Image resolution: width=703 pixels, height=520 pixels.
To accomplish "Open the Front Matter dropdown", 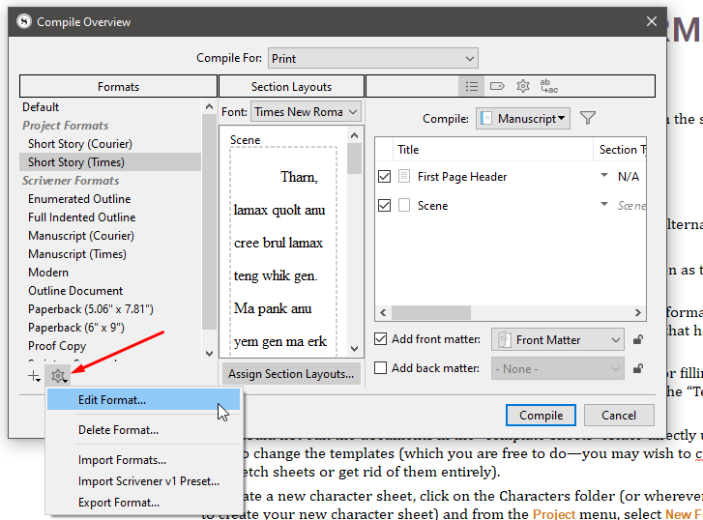I will pos(557,340).
